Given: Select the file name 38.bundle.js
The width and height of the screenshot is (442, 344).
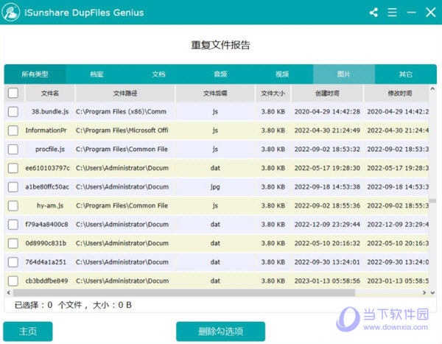Looking at the screenshot, I should coord(50,112).
